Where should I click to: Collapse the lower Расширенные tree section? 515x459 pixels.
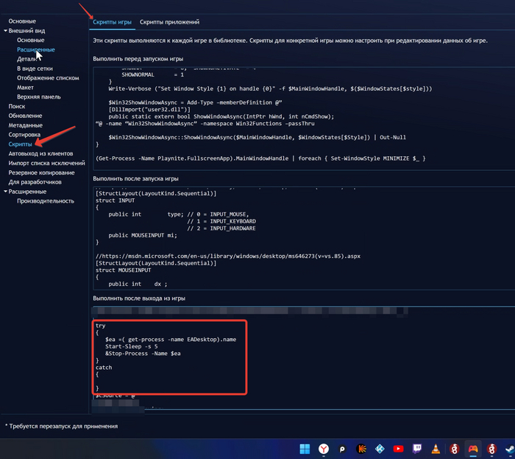[x=6, y=192]
